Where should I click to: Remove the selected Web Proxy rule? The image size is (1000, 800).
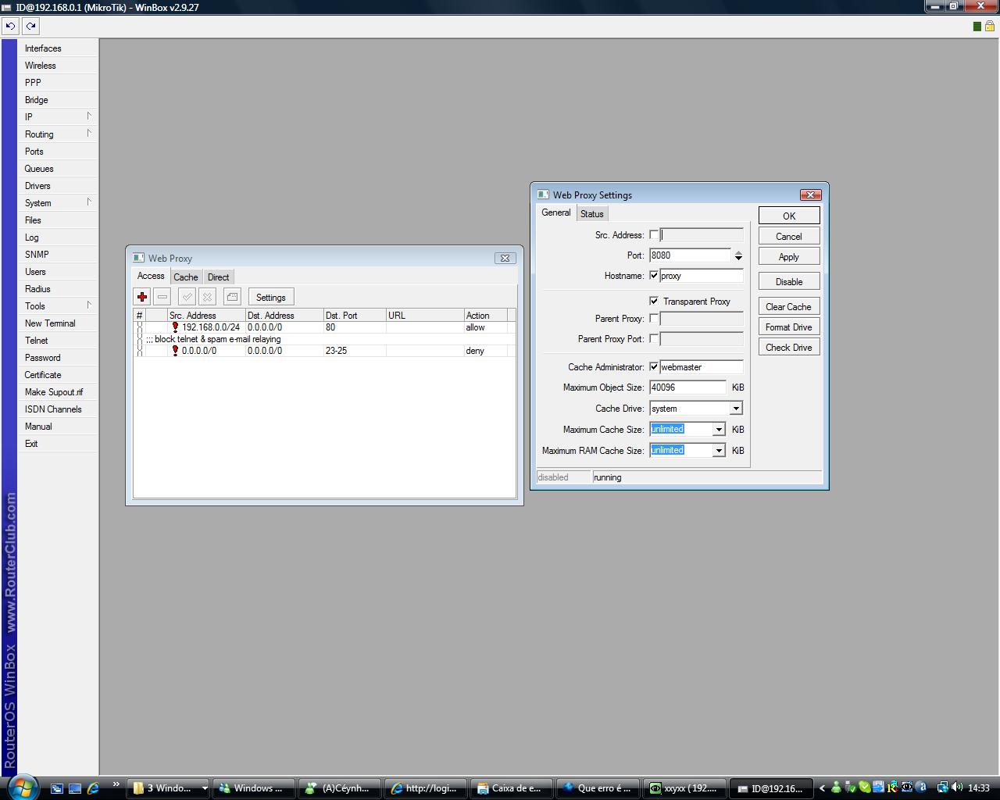(x=162, y=297)
